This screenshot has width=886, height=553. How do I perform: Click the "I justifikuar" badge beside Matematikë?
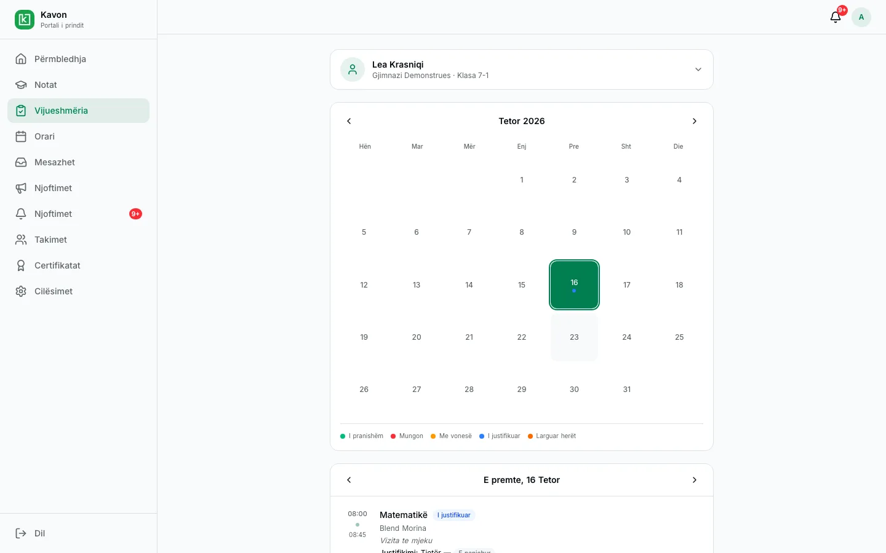pyautogui.click(x=454, y=515)
